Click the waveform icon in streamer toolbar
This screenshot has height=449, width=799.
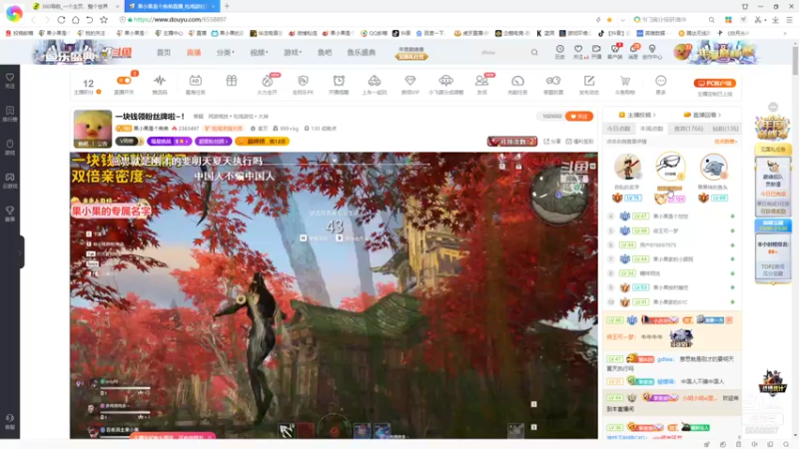(x=160, y=81)
